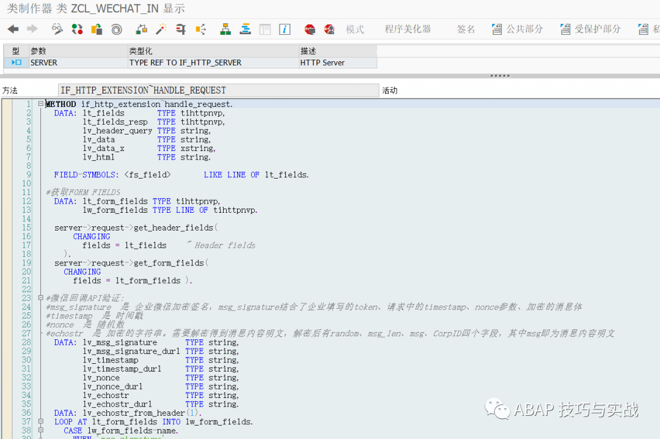This screenshot has height=439, width=660.
Task: Click the 型 column header
Action: coord(16,51)
